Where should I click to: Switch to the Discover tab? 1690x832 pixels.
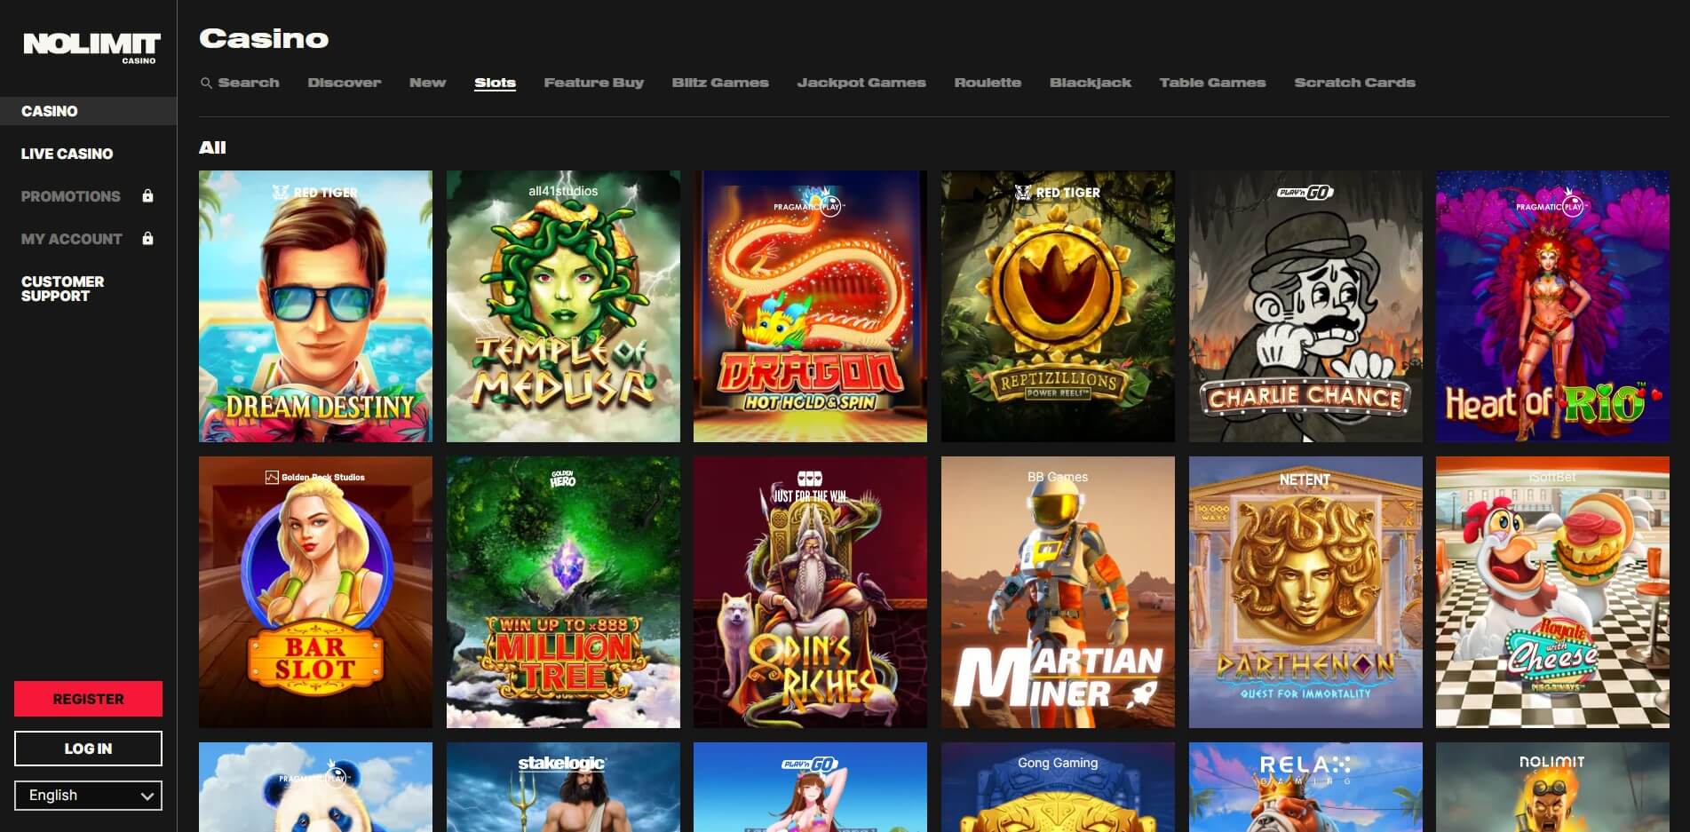(345, 83)
